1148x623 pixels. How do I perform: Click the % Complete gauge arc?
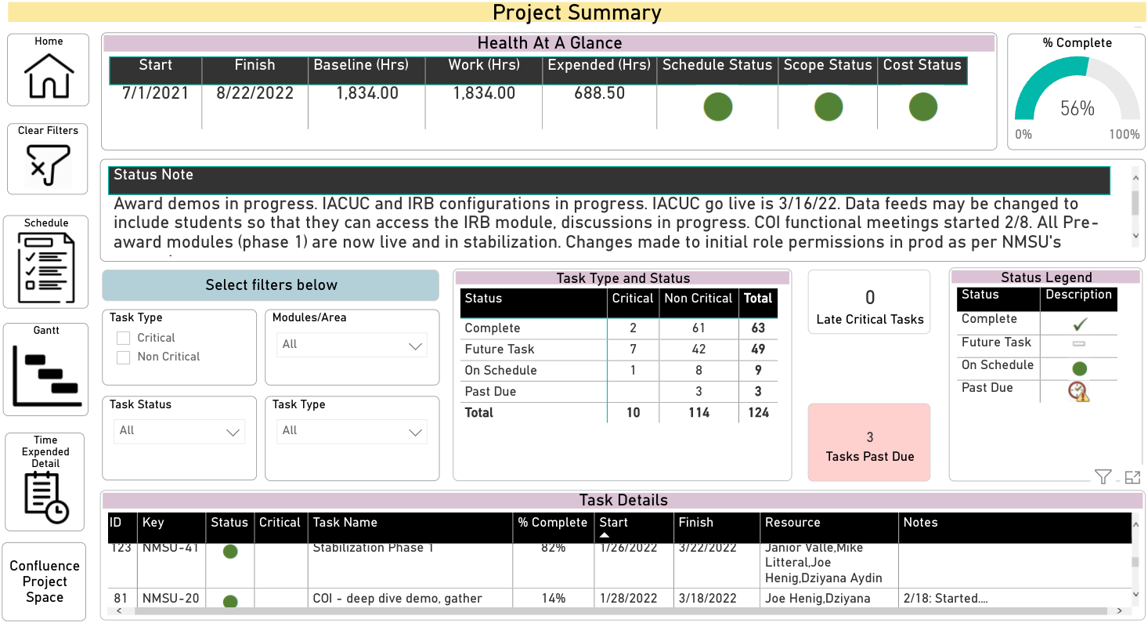[1077, 90]
